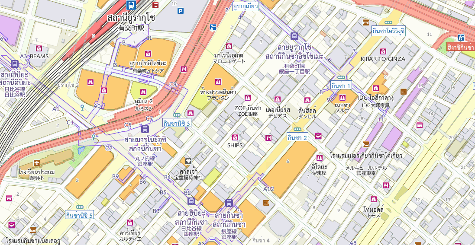The height and width of the screenshot is (245, 475).
Task: Click subway exit label C1
Action: point(70,123)
